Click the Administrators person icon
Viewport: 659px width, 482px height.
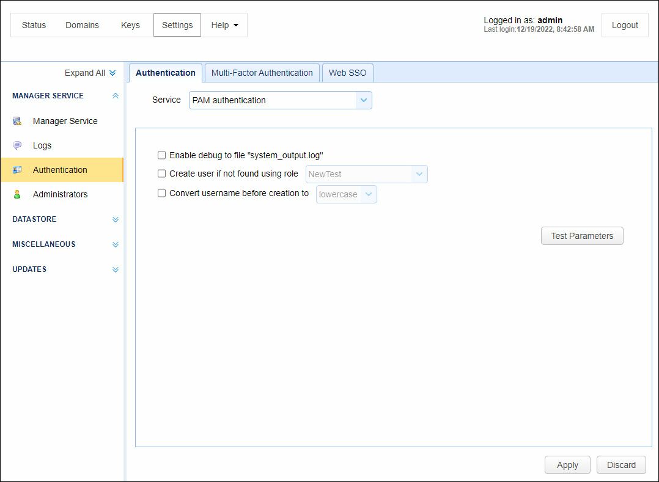[17, 194]
